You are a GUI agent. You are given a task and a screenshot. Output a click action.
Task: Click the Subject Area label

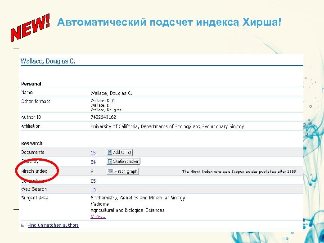coord(35,198)
